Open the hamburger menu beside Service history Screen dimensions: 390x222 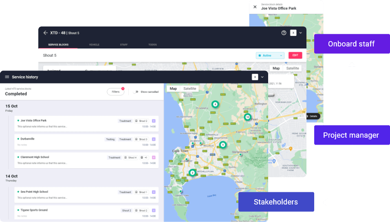(7, 77)
